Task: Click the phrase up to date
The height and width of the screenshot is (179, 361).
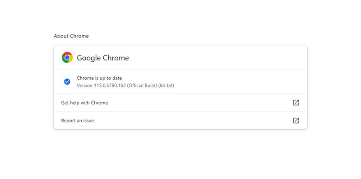Action: [111, 78]
